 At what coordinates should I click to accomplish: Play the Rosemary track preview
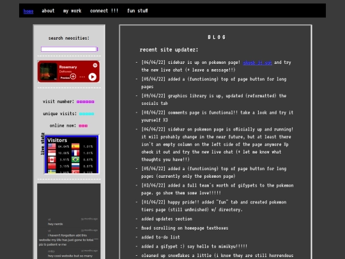point(93,77)
